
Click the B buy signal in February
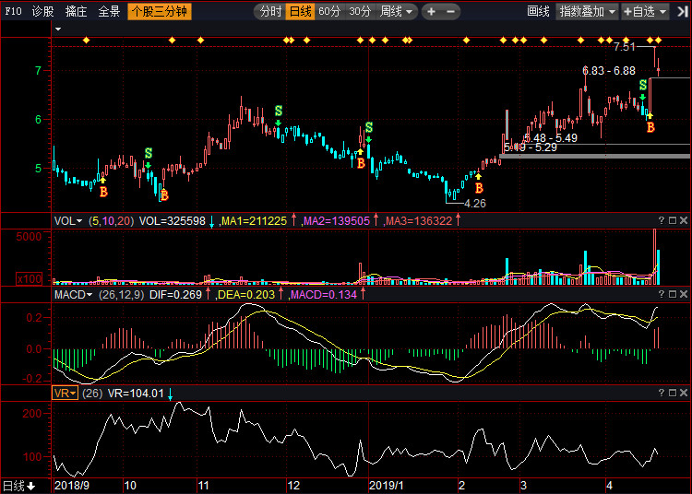pyautogui.click(x=479, y=188)
